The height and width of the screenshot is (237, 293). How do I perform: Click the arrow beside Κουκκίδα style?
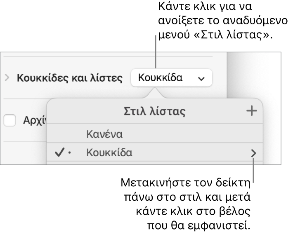[253, 153]
